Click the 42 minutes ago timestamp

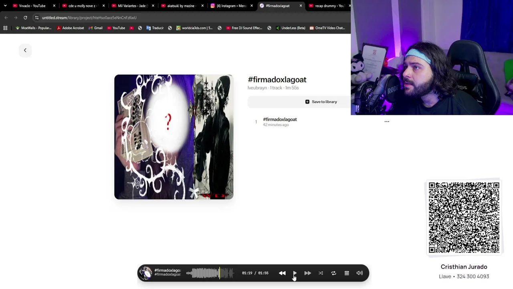coord(276,125)
